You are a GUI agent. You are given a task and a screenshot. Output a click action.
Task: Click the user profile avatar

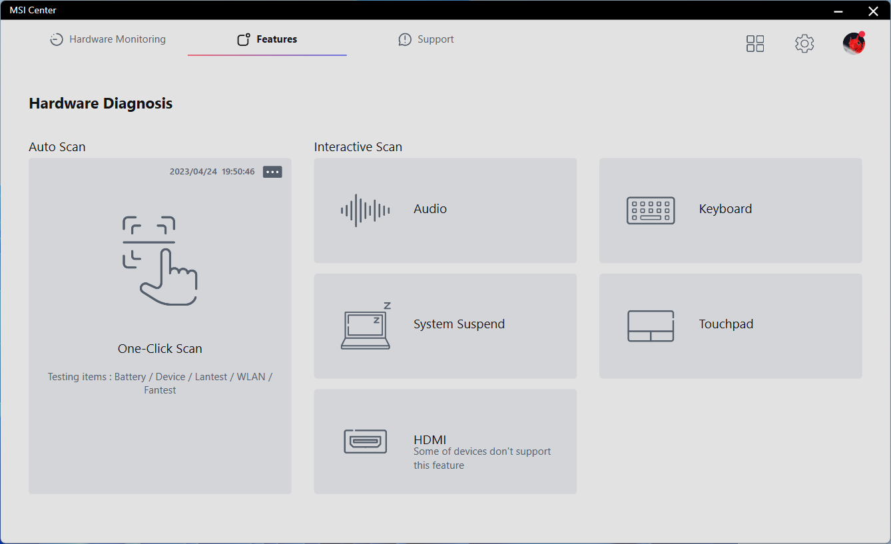coord(854,43)
